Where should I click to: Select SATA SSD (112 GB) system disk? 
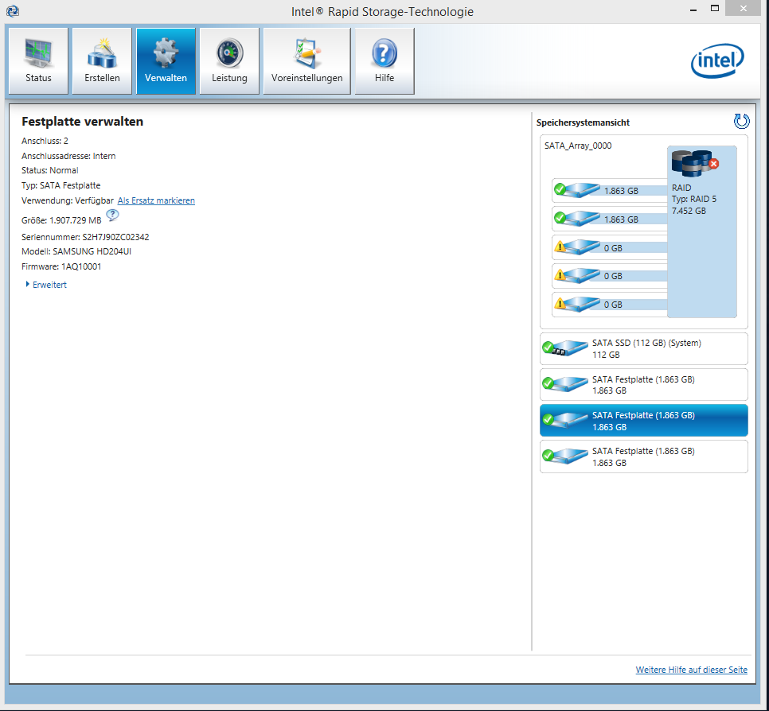(x=643, y=349)
